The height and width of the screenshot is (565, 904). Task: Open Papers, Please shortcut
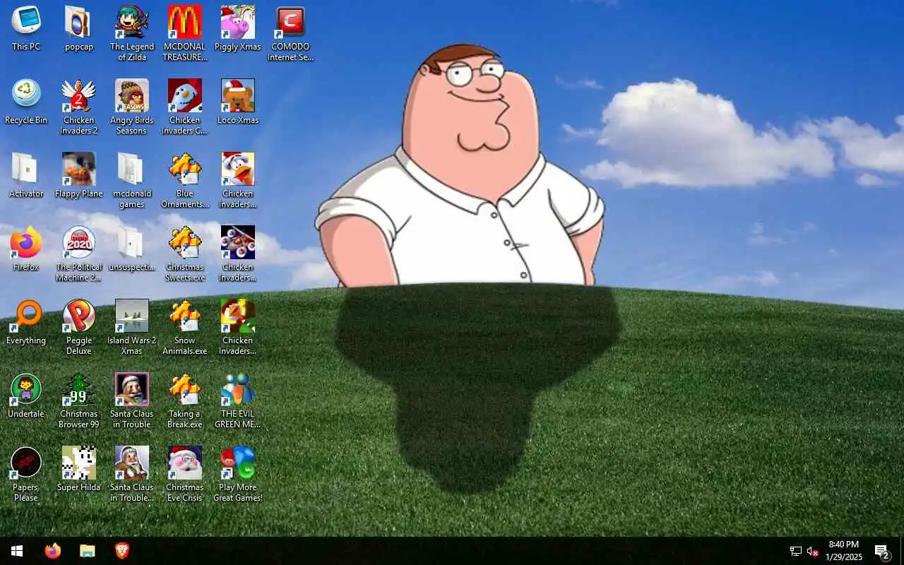pyautogui.click(x=26, y=474)
